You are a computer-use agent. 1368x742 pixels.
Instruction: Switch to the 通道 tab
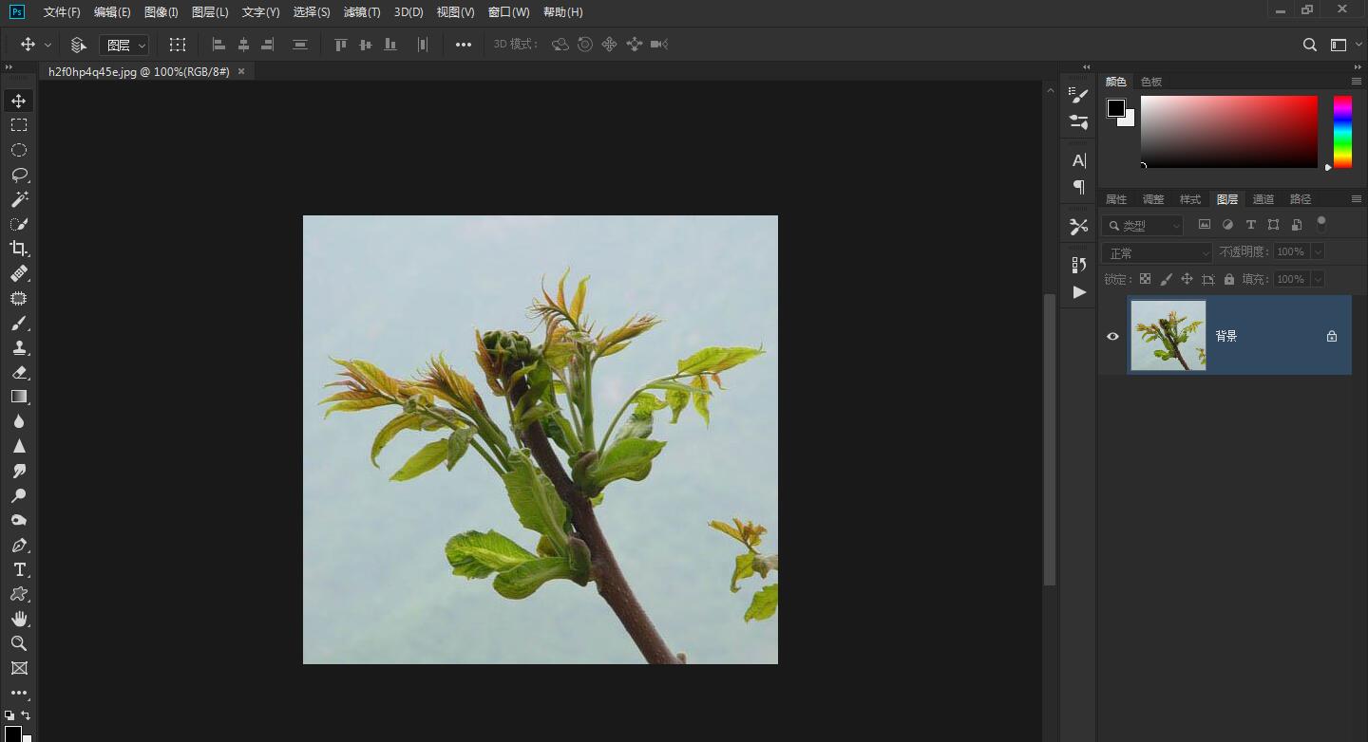[1263, 199]
